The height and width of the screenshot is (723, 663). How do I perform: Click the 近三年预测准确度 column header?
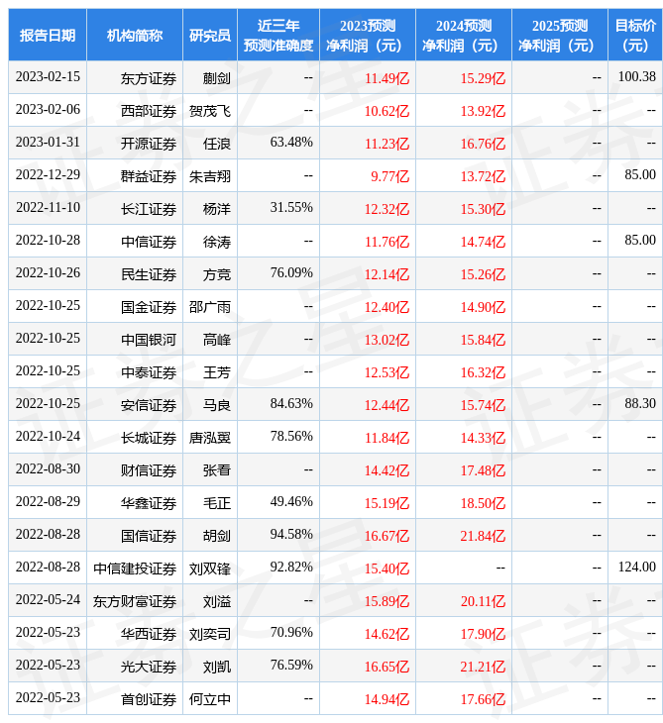point(278,35)
